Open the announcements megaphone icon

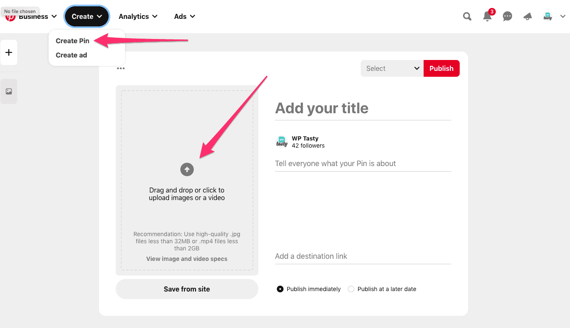(527, 16)
